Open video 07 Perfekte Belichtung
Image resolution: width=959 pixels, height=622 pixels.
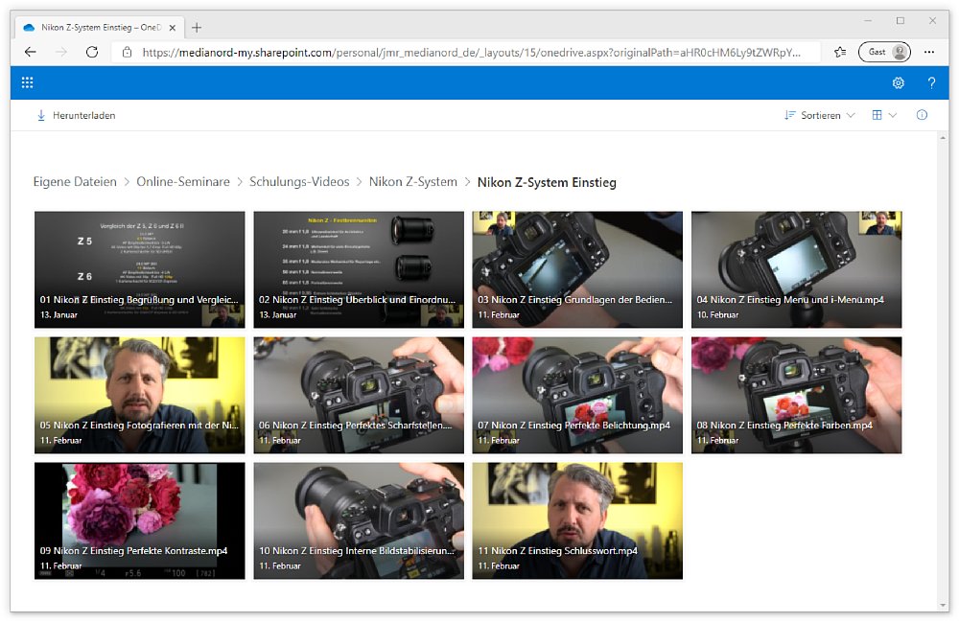coord(577,395)
